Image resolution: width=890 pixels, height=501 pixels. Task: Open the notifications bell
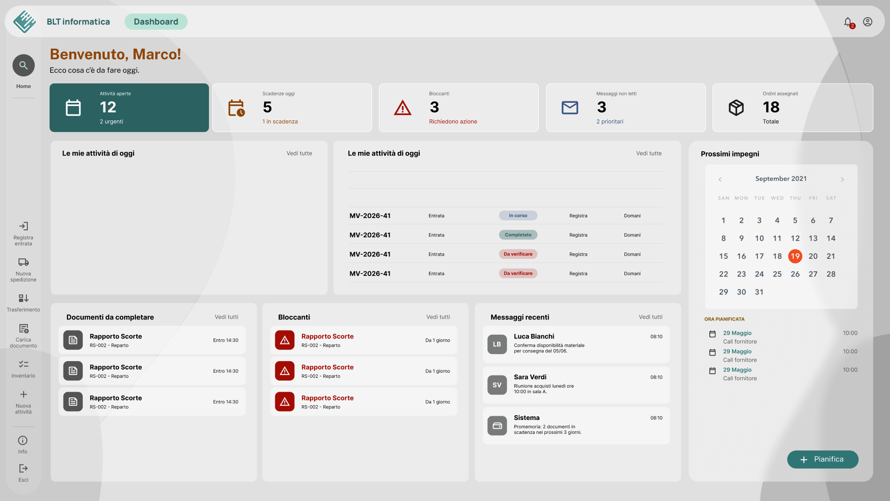[x=848, y=22]
